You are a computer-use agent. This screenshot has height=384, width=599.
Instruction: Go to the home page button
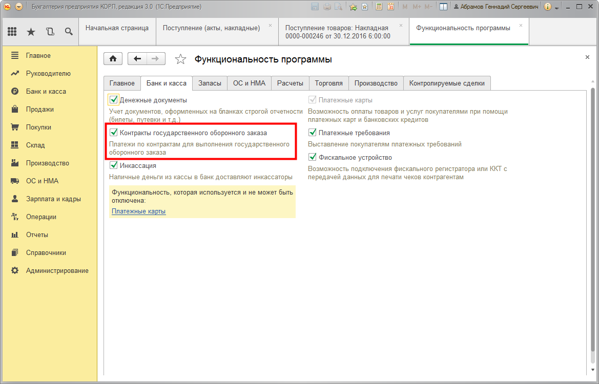click(x=113, y=59)
